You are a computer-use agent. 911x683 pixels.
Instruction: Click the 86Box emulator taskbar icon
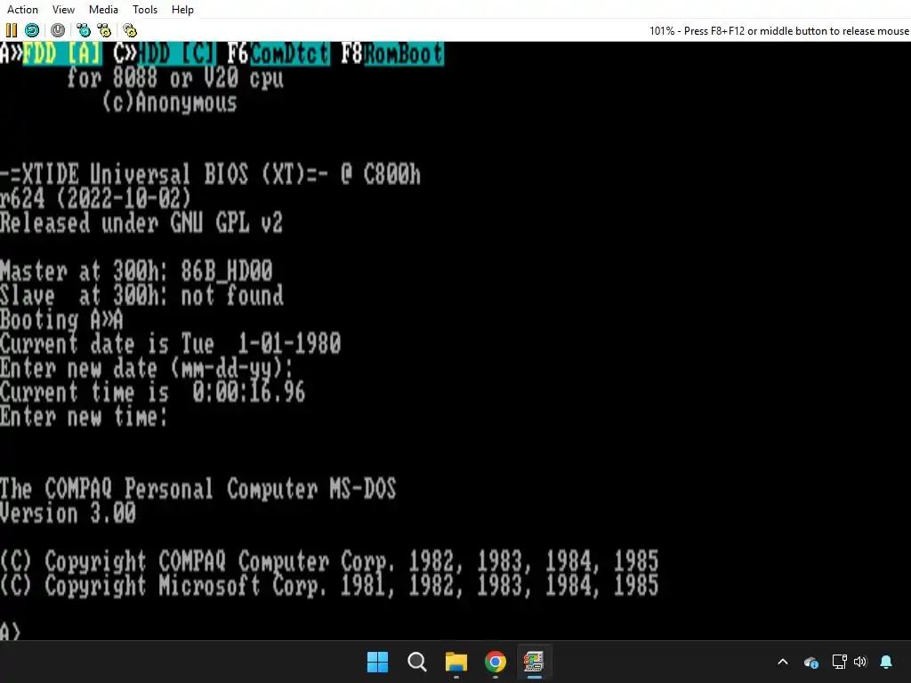click(x=534, y=662)
